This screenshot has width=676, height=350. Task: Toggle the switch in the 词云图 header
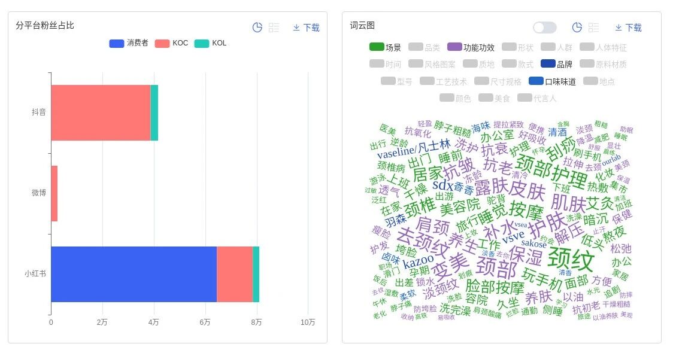[x=545, y=28]
